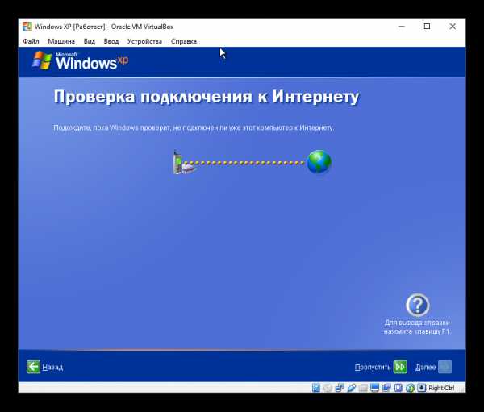The height and width of the screenshot is (412, 484).
Task: Close the VirtualBox window
Action: coord(453,27)
